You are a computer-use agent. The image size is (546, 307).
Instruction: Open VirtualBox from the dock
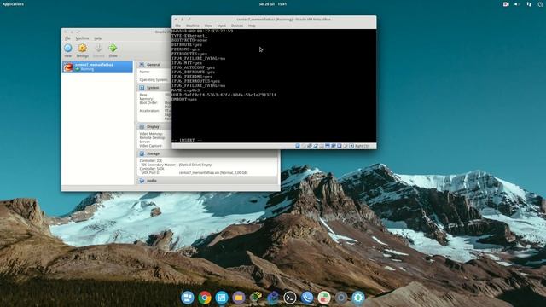pos(256,298)
